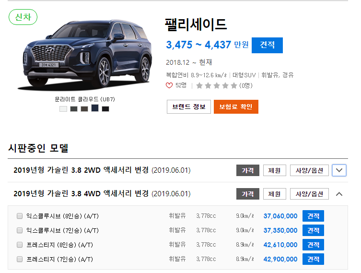Select the white color swatch
Screen dimensions: 361x273
(x=63, y=109)
